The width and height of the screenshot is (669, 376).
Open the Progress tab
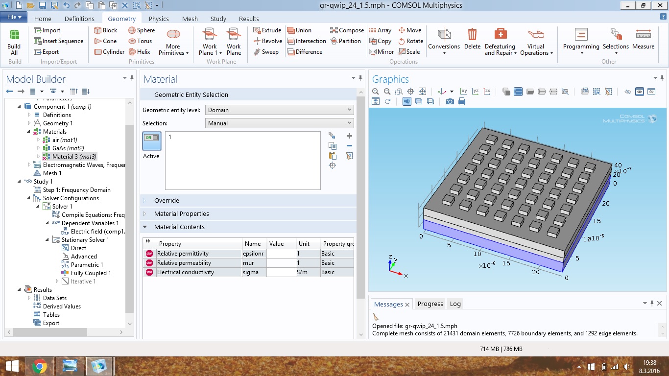click(430, 304)
